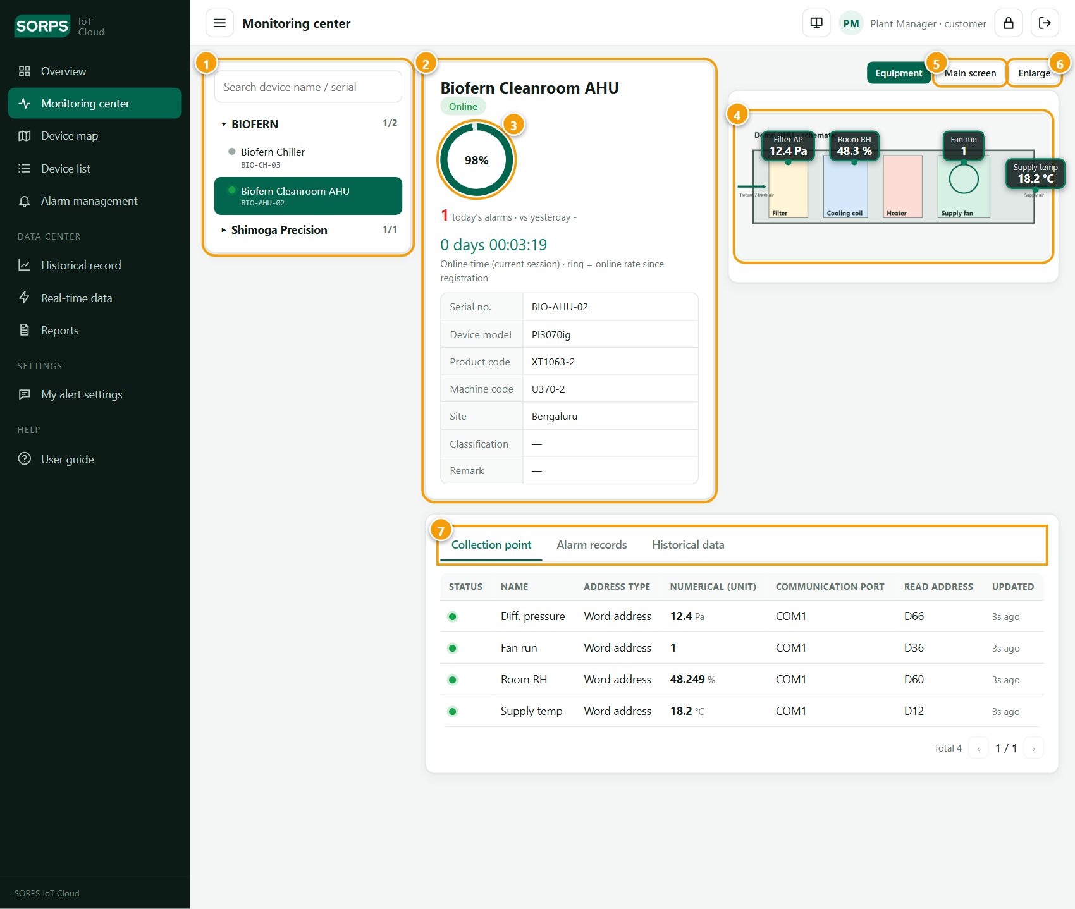This screenshot has width=1075, height=909.
Task: Switch to Alarm records tab
Action: (592, 545)
